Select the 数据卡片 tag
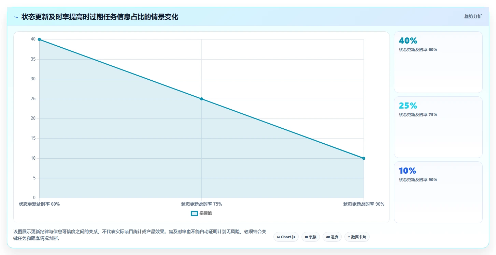This screenshot has width=496, height=255. (x=357, y=237)
